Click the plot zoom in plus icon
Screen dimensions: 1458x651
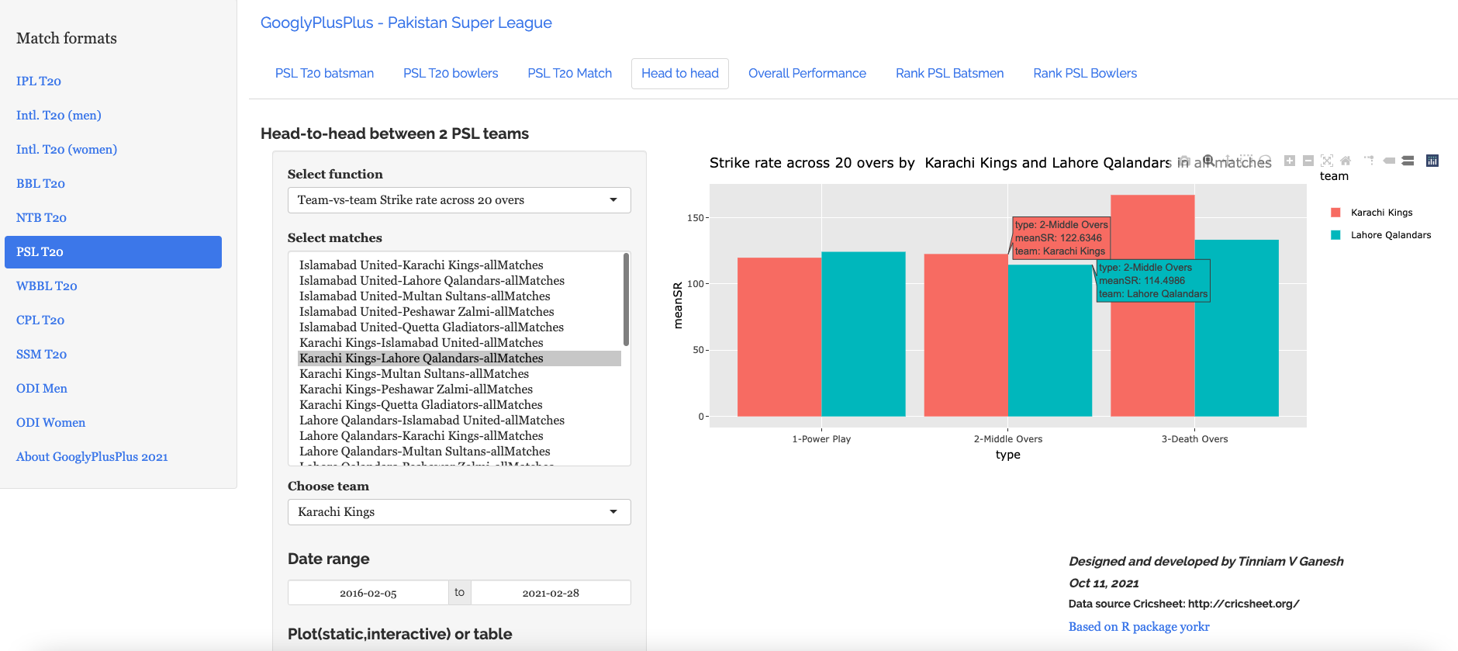pos(1290,161)
